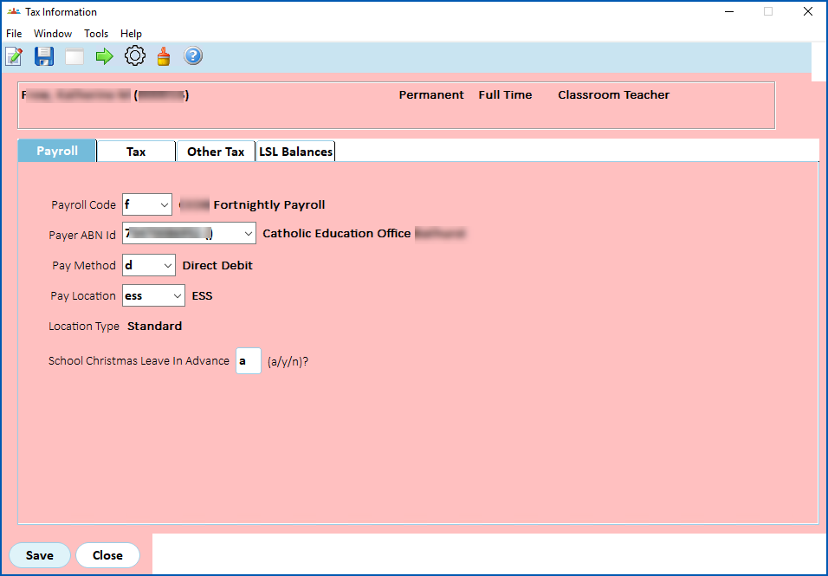Open the Tools menu
The height and width of the screenshot is (576, 828).
click(x=96, y=33)
